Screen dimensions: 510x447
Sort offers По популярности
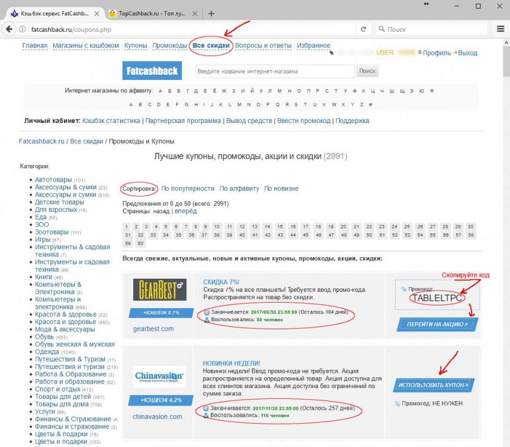point(188,189)
